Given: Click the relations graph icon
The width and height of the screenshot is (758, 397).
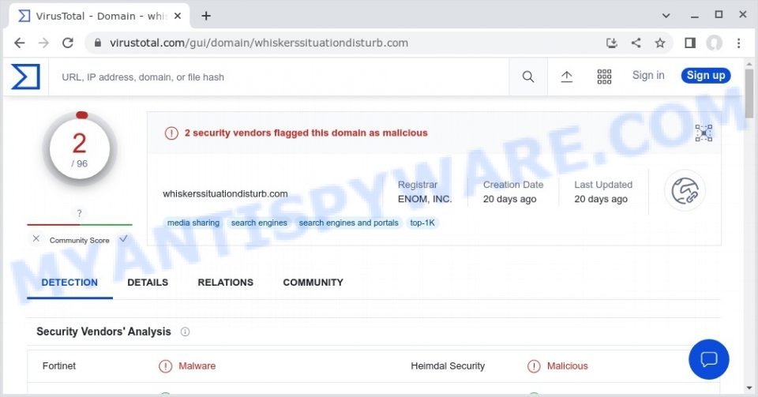Looking at the screenshot, I should (704, 133).
